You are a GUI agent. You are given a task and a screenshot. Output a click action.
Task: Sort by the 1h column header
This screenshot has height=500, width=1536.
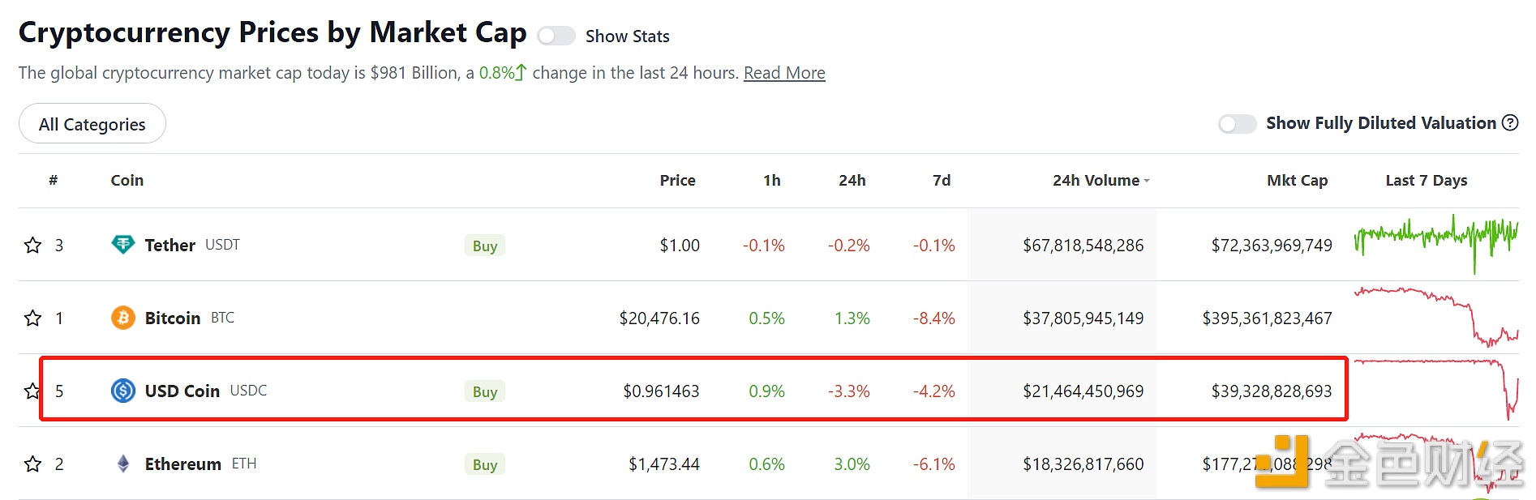pyautogui.click(x=772, y=180)
